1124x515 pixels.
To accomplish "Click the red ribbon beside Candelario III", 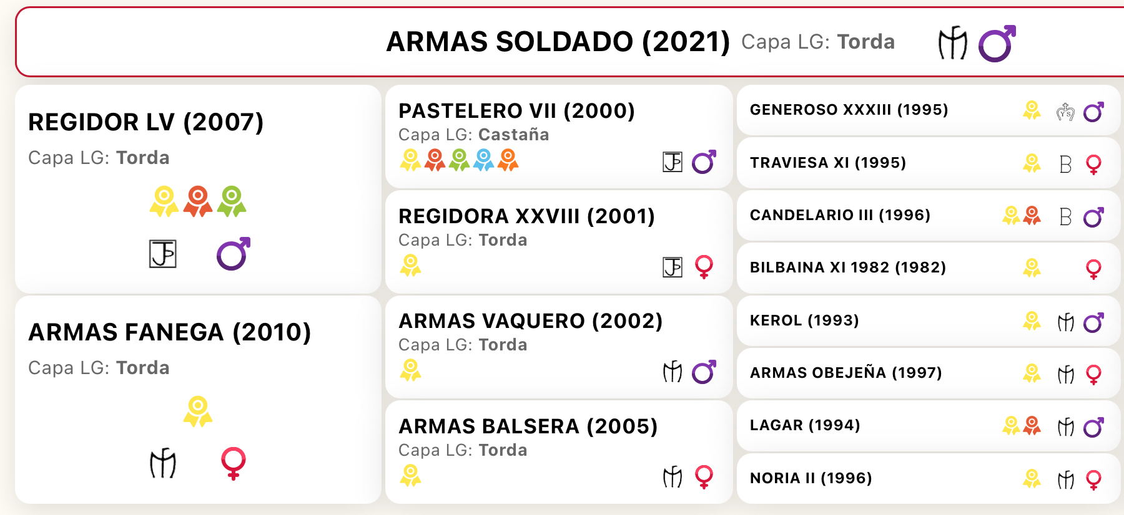I will point(1032,216).
